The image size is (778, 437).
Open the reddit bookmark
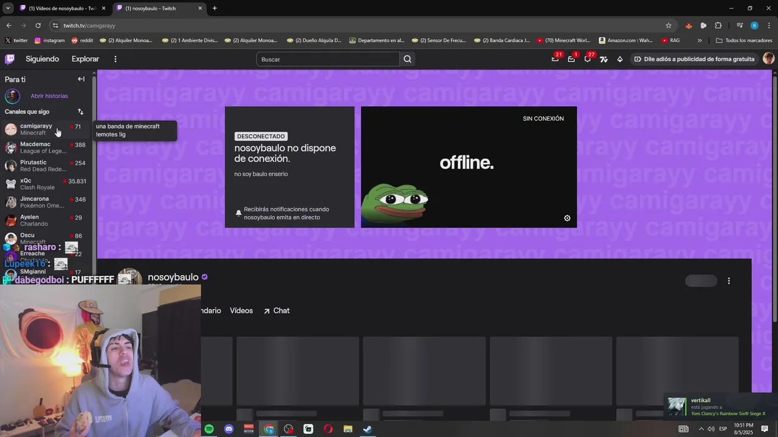(x=82, y=41)
